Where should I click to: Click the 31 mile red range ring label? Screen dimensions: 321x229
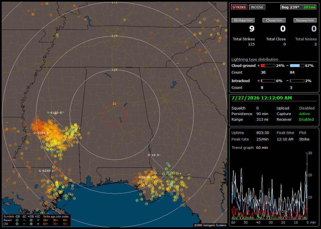coord(115,104)
